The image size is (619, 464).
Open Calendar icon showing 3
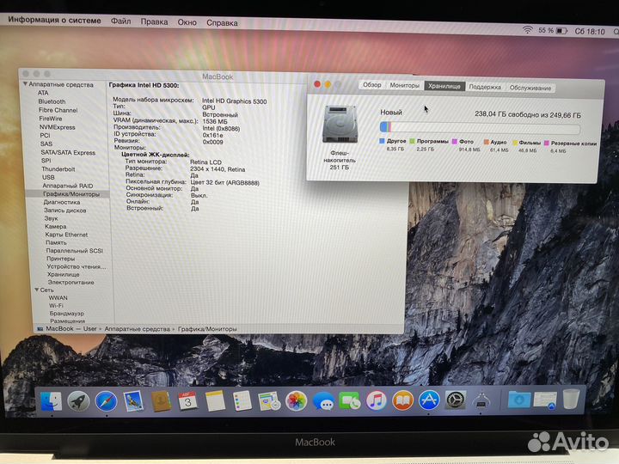[x=187, y=401]
